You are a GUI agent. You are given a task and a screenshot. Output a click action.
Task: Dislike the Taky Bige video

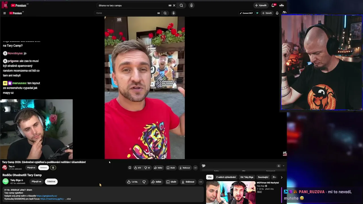pos(144,182)
